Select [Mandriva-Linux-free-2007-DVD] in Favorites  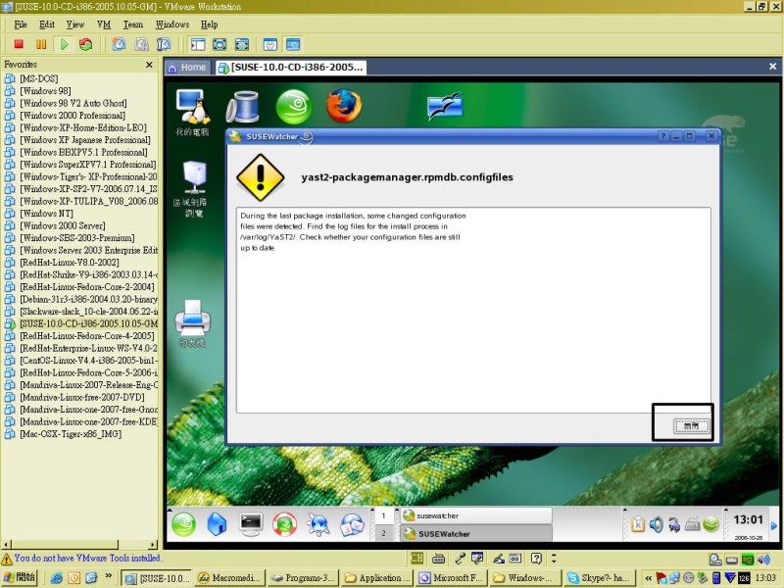82,397
